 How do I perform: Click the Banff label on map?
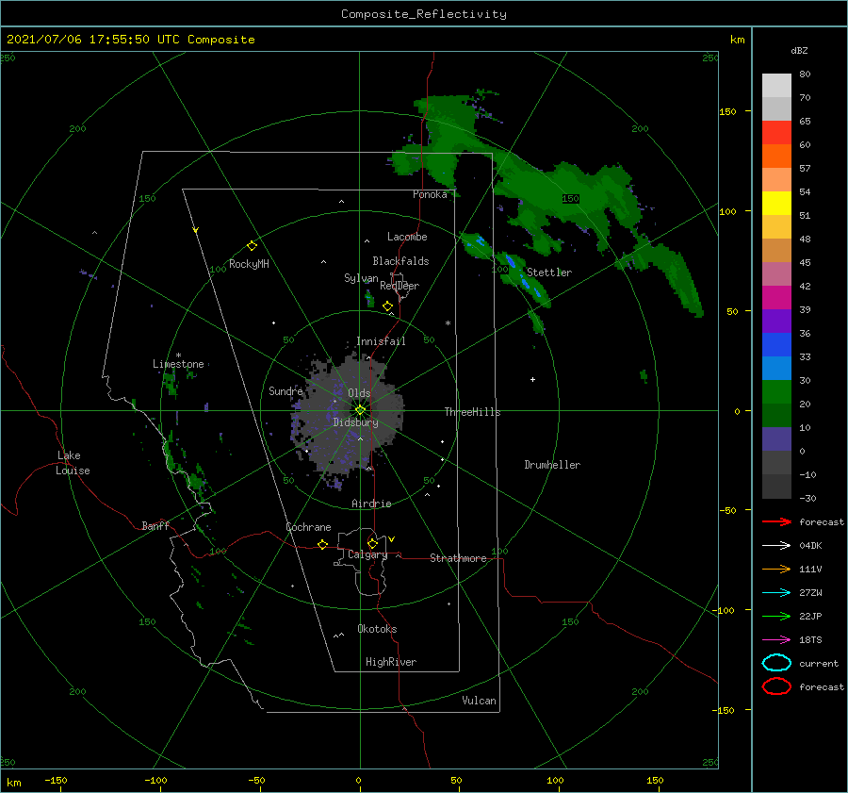click(x=155, y=525)
